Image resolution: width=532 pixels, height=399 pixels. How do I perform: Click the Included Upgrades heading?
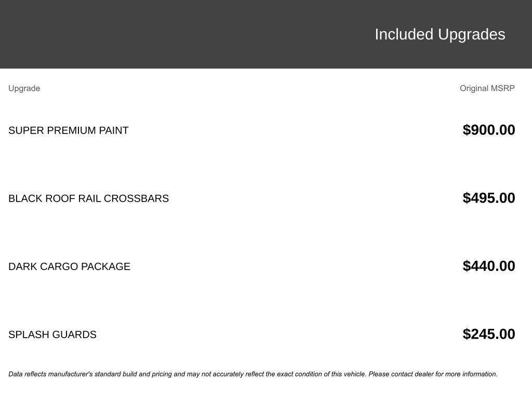click(440, 34)
